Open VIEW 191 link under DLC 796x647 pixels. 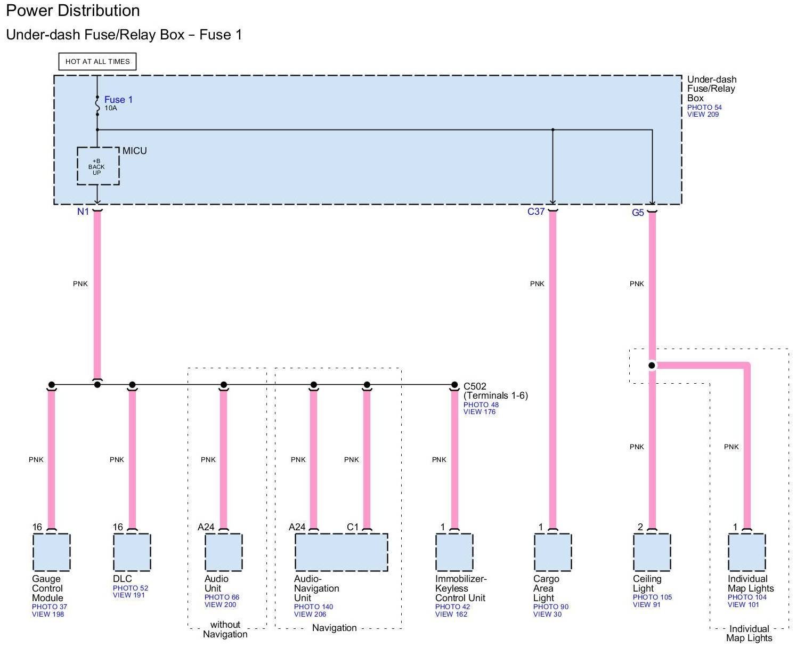pyautogui.click(x=128, y=595)
